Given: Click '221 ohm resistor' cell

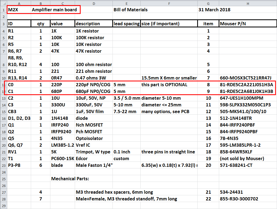Looking at the screenshot, I should coord(94,71).
